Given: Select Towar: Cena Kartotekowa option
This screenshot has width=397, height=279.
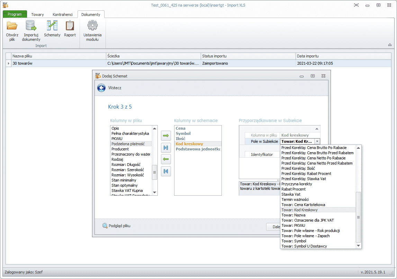Looking at the screenshot, I should click(x=318, y=205).
